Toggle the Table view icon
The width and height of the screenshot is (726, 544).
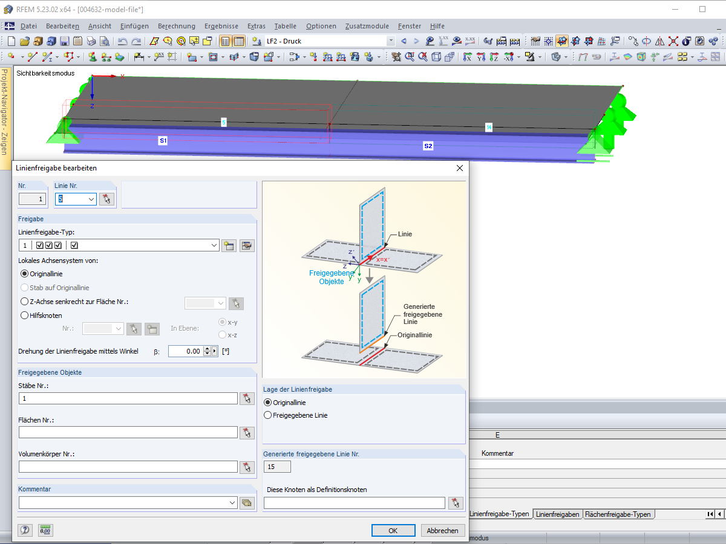[238, 41]
